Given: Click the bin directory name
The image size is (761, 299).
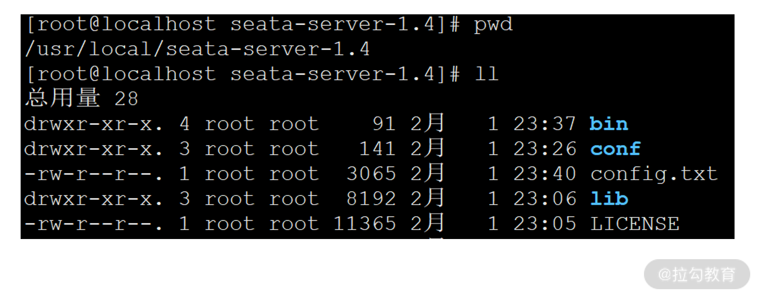Looking at the screenshot, I should [609, 124].
